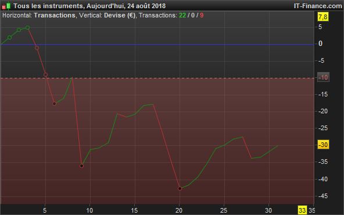Click the yellow 33 transaction marker
This screenshot has width=344, height=215.
click(302, 210)
